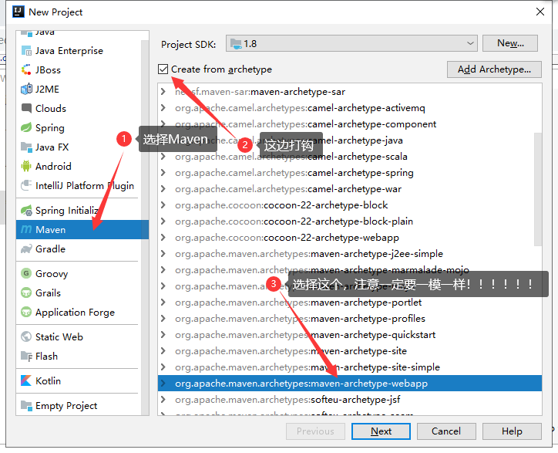This screenshot has height=453, width=558.
Task: Click the Spring Initializr icon
Action: [x=26, y=211]
